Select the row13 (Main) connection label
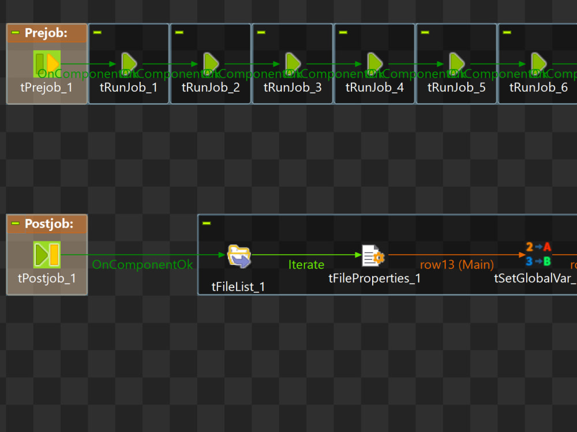 pyautogui.click(x=456, y=264)
